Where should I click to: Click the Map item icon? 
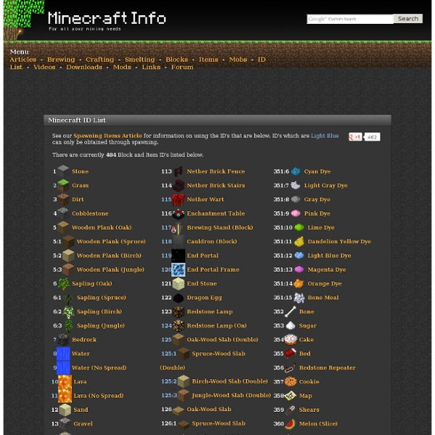click(291, 396)
